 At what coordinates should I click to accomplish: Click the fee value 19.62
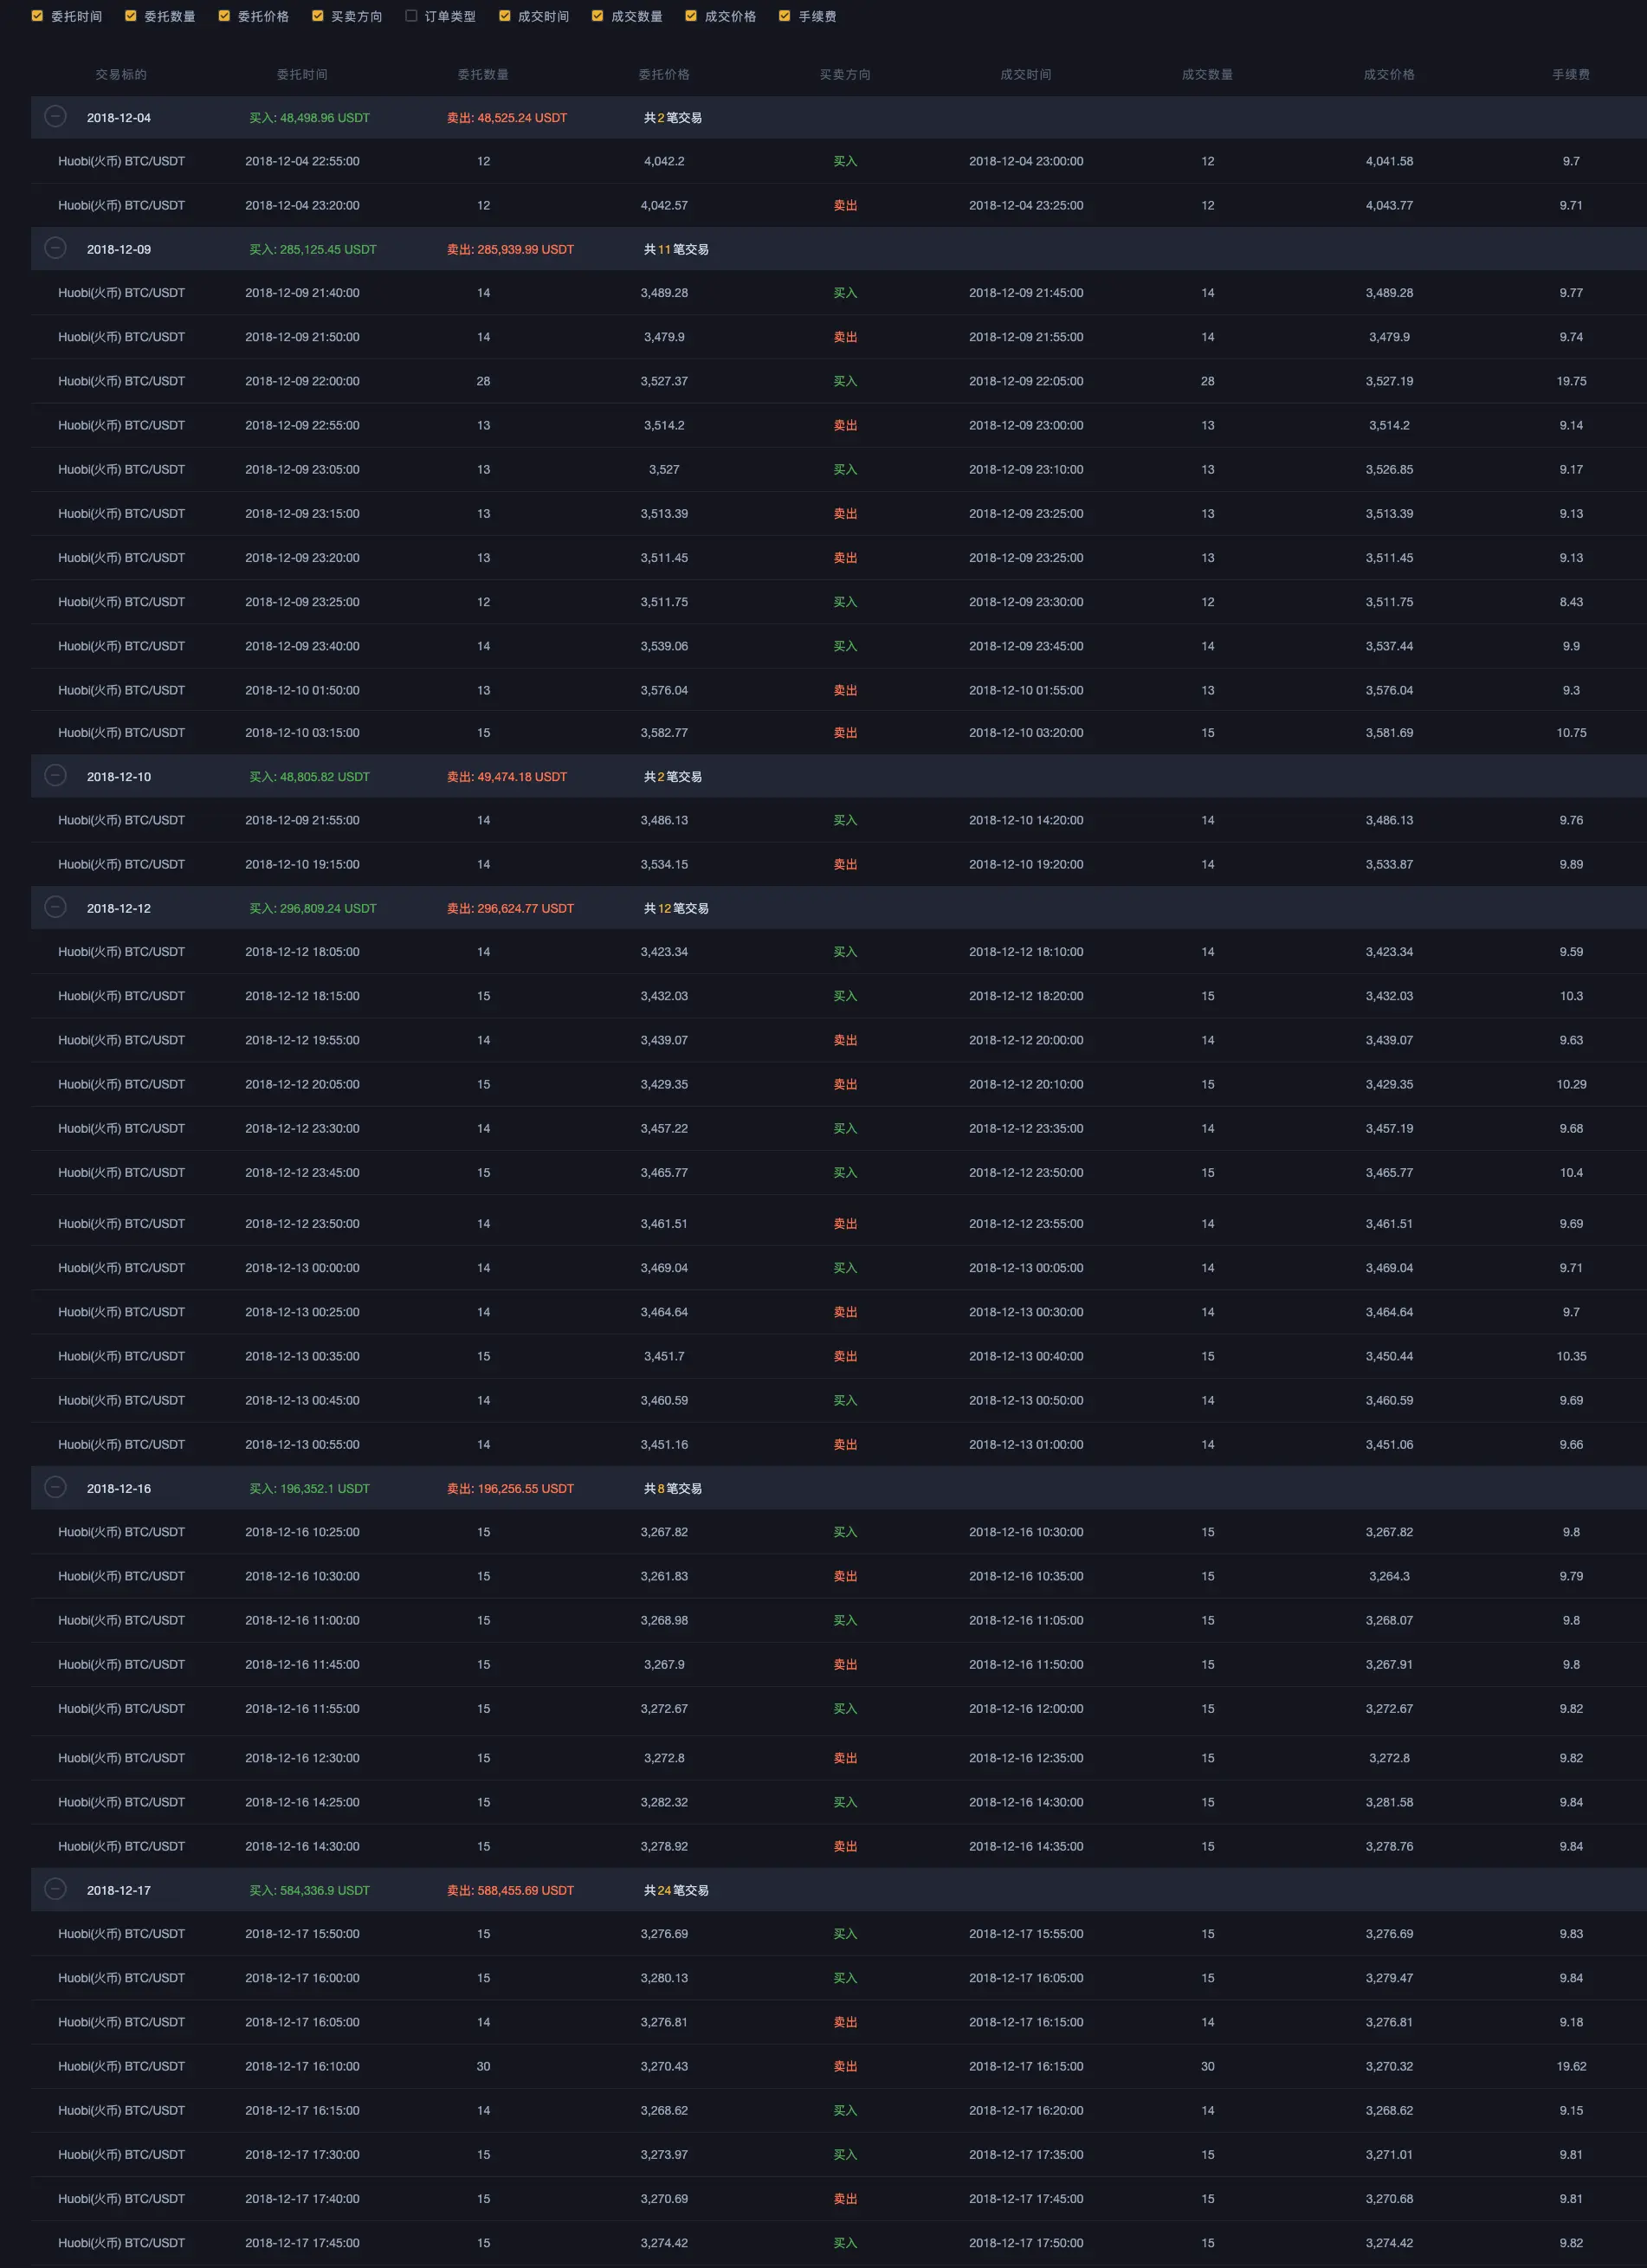tap(1571, 2067)
